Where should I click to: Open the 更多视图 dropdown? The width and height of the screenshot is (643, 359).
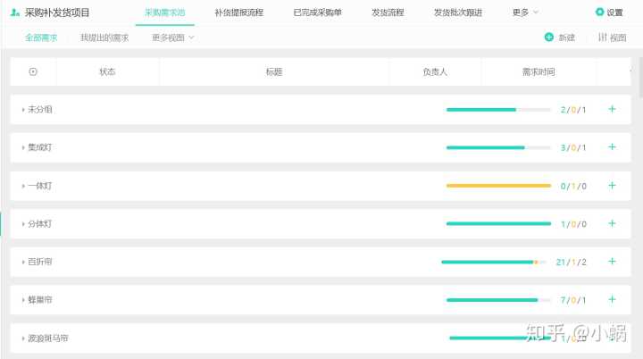[172, 38]
